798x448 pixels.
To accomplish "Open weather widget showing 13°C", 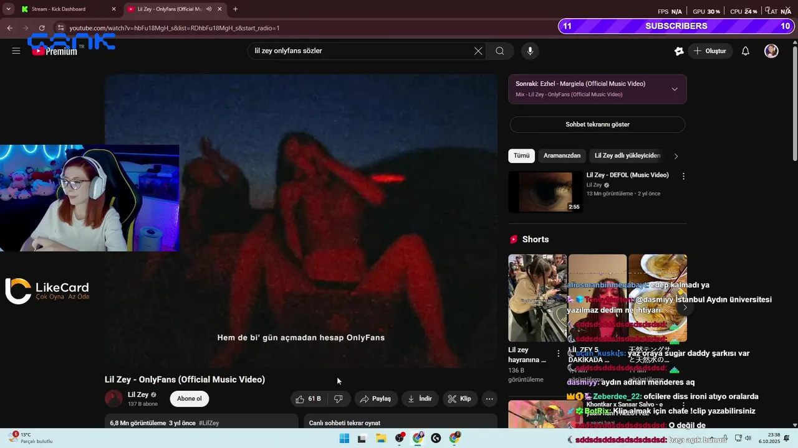I will (30, 438).
